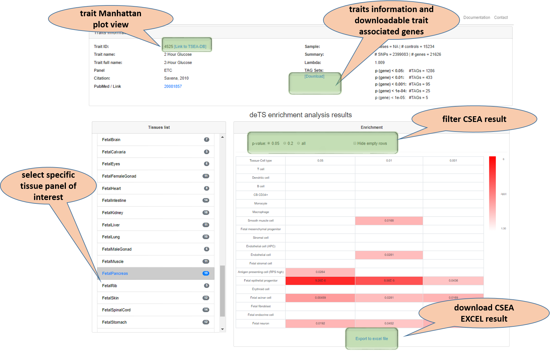Screen dimensions: 550x364
Task: Select FetalLiver in the tissues list
Action: point(111,225)
